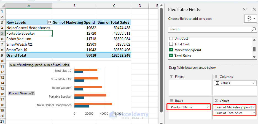Click the blue NoiseCancel Headphones bar
258x124 pixels.
82,106
